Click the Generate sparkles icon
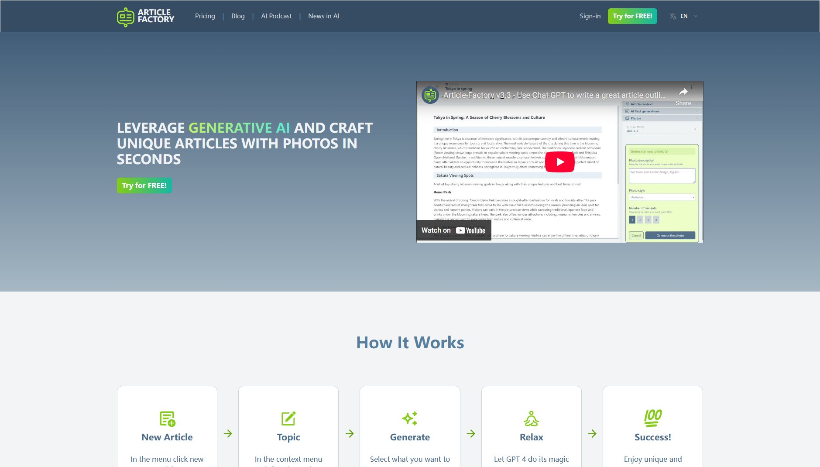The image size is (820, 467). tap(409, 419)
